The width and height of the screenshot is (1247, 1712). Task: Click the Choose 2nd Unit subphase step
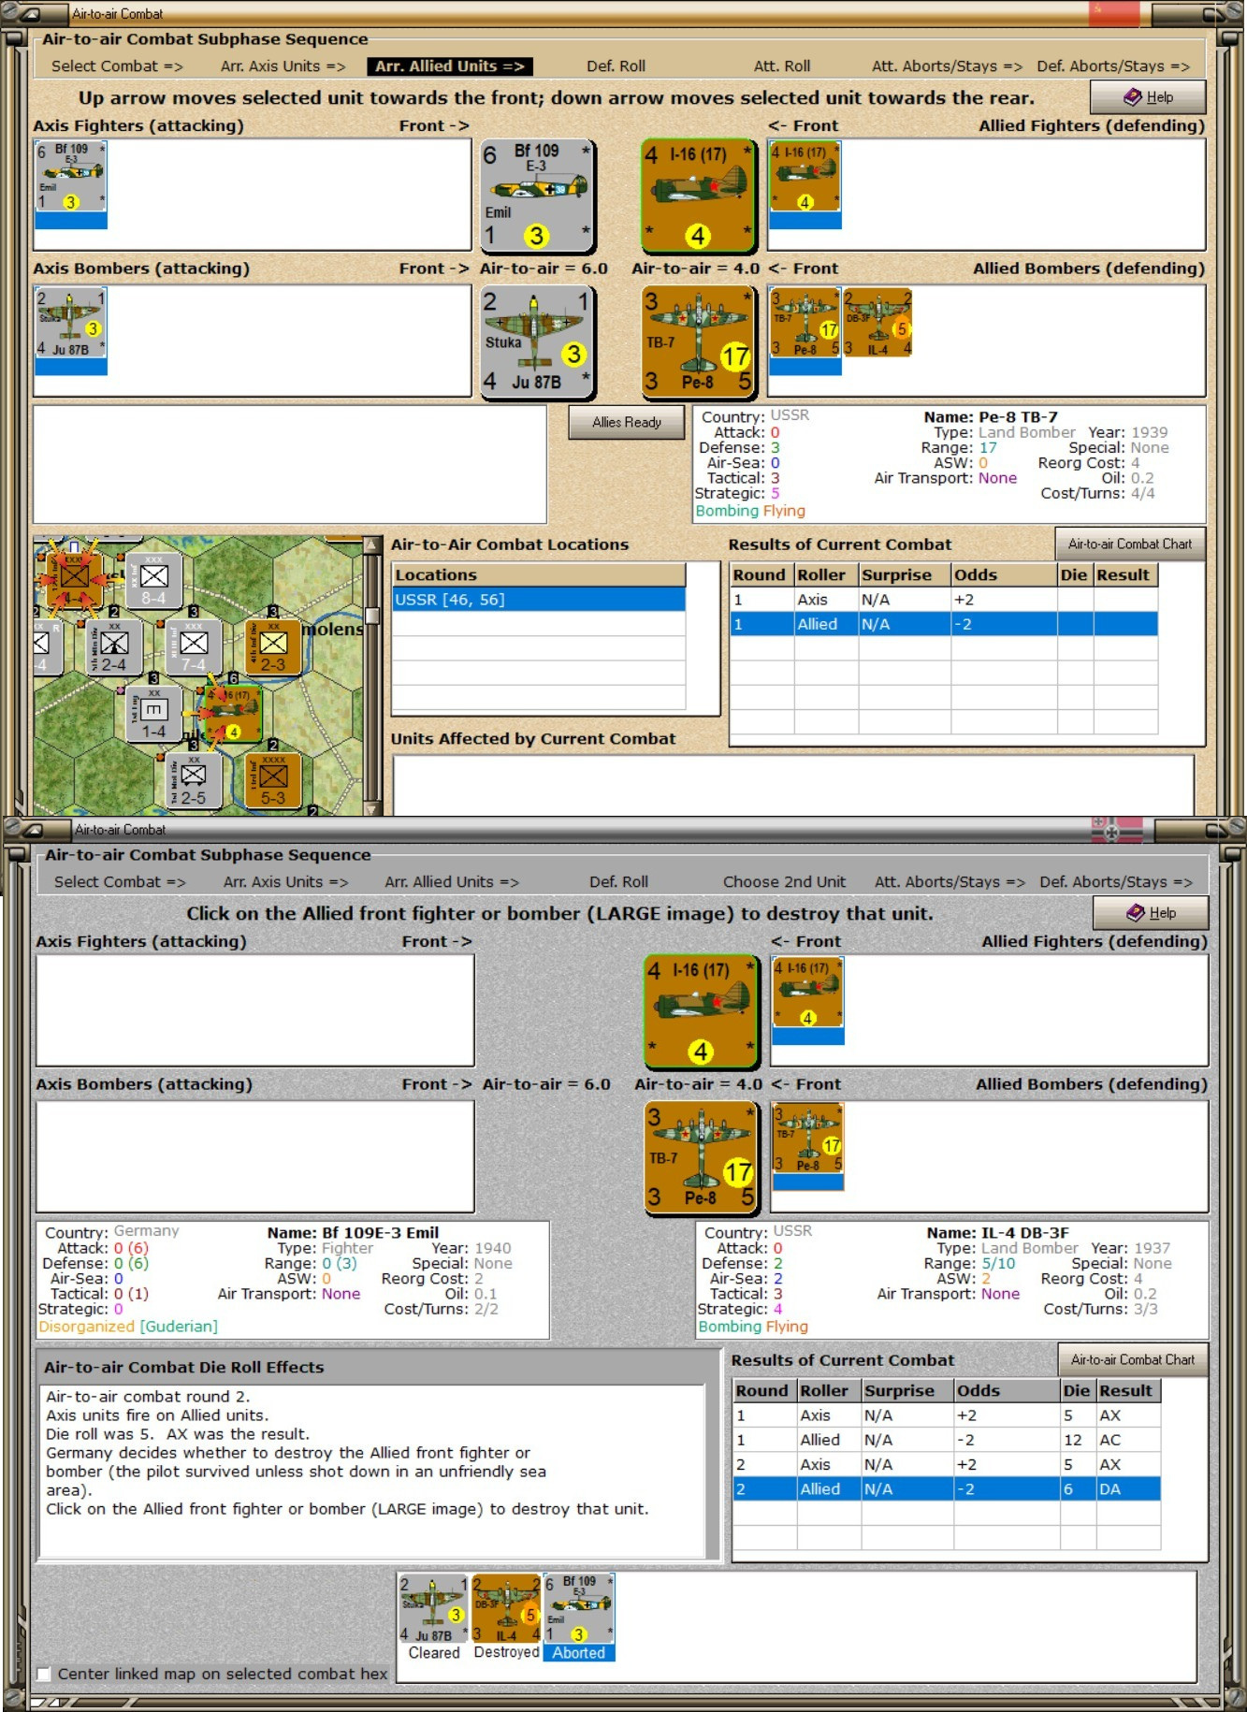(x=784, y=882)
